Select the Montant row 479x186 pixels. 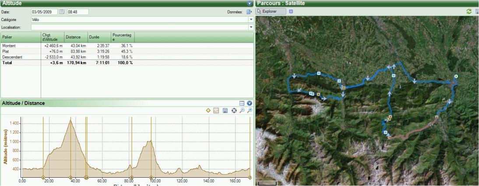[x=127, y=46]
